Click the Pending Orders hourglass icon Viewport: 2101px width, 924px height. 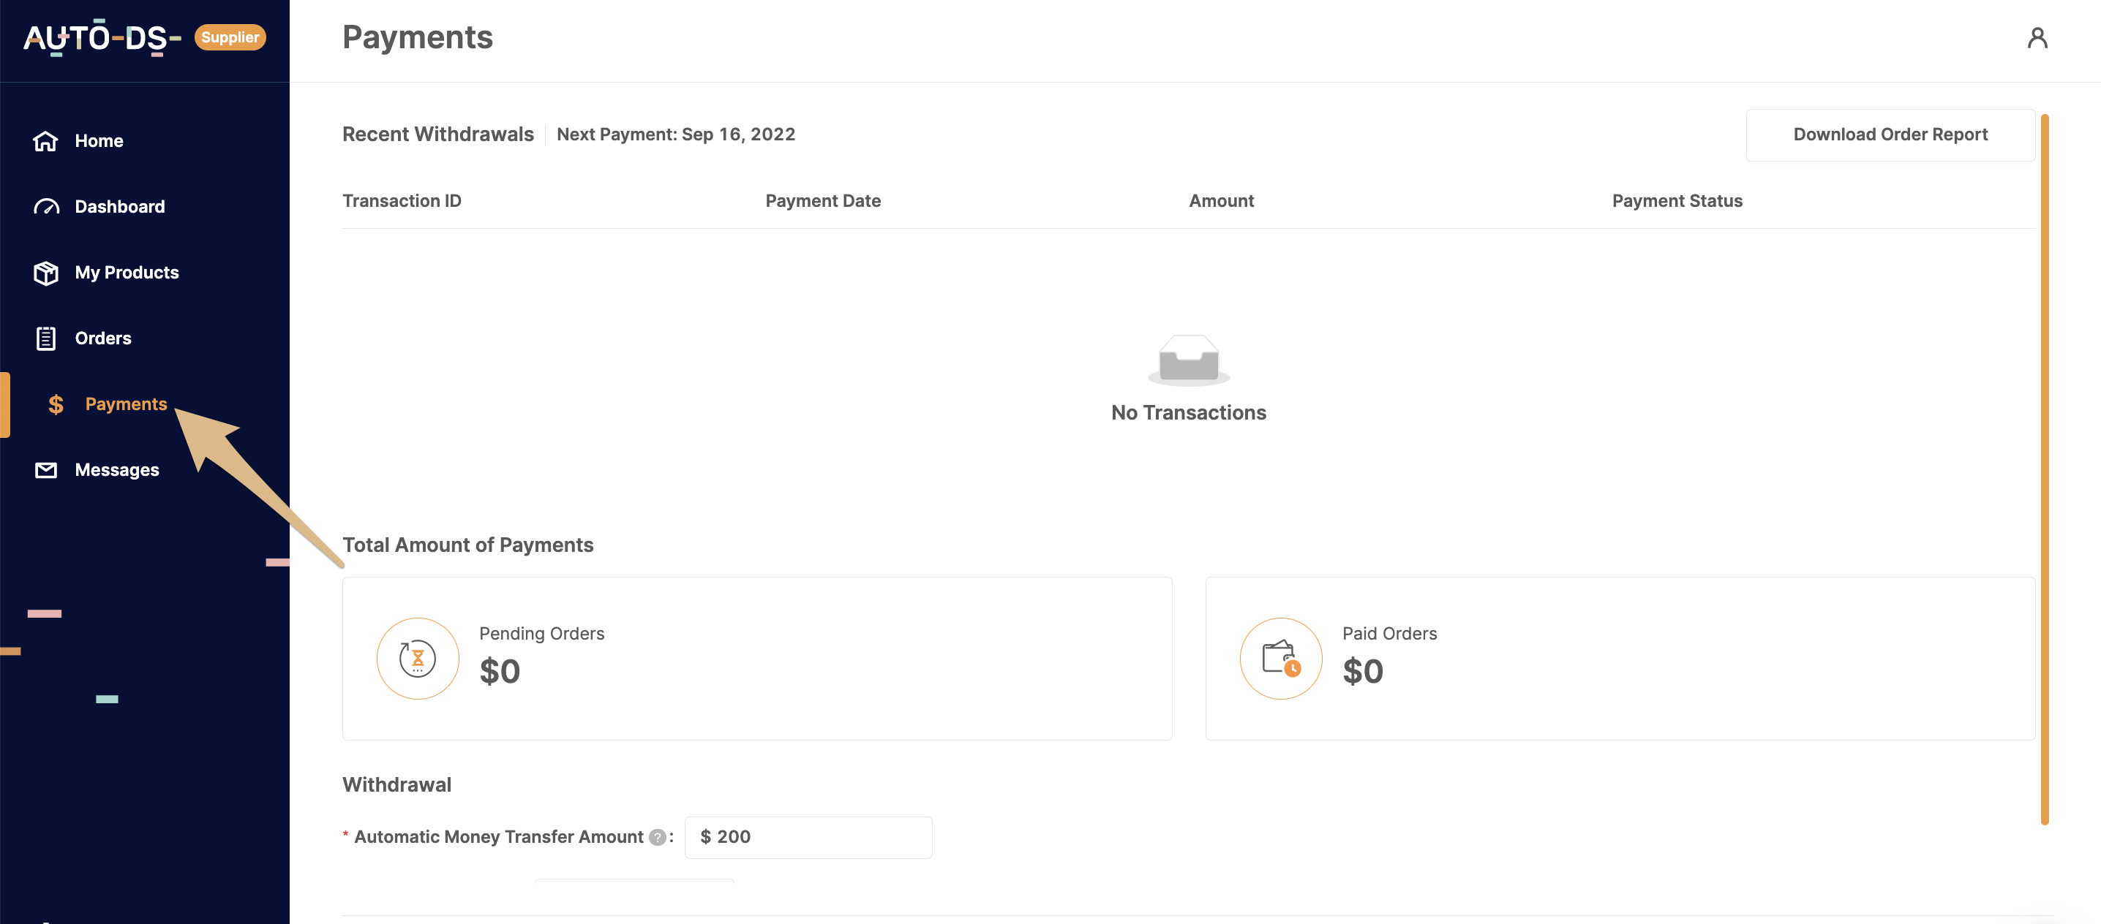point(418,659)
